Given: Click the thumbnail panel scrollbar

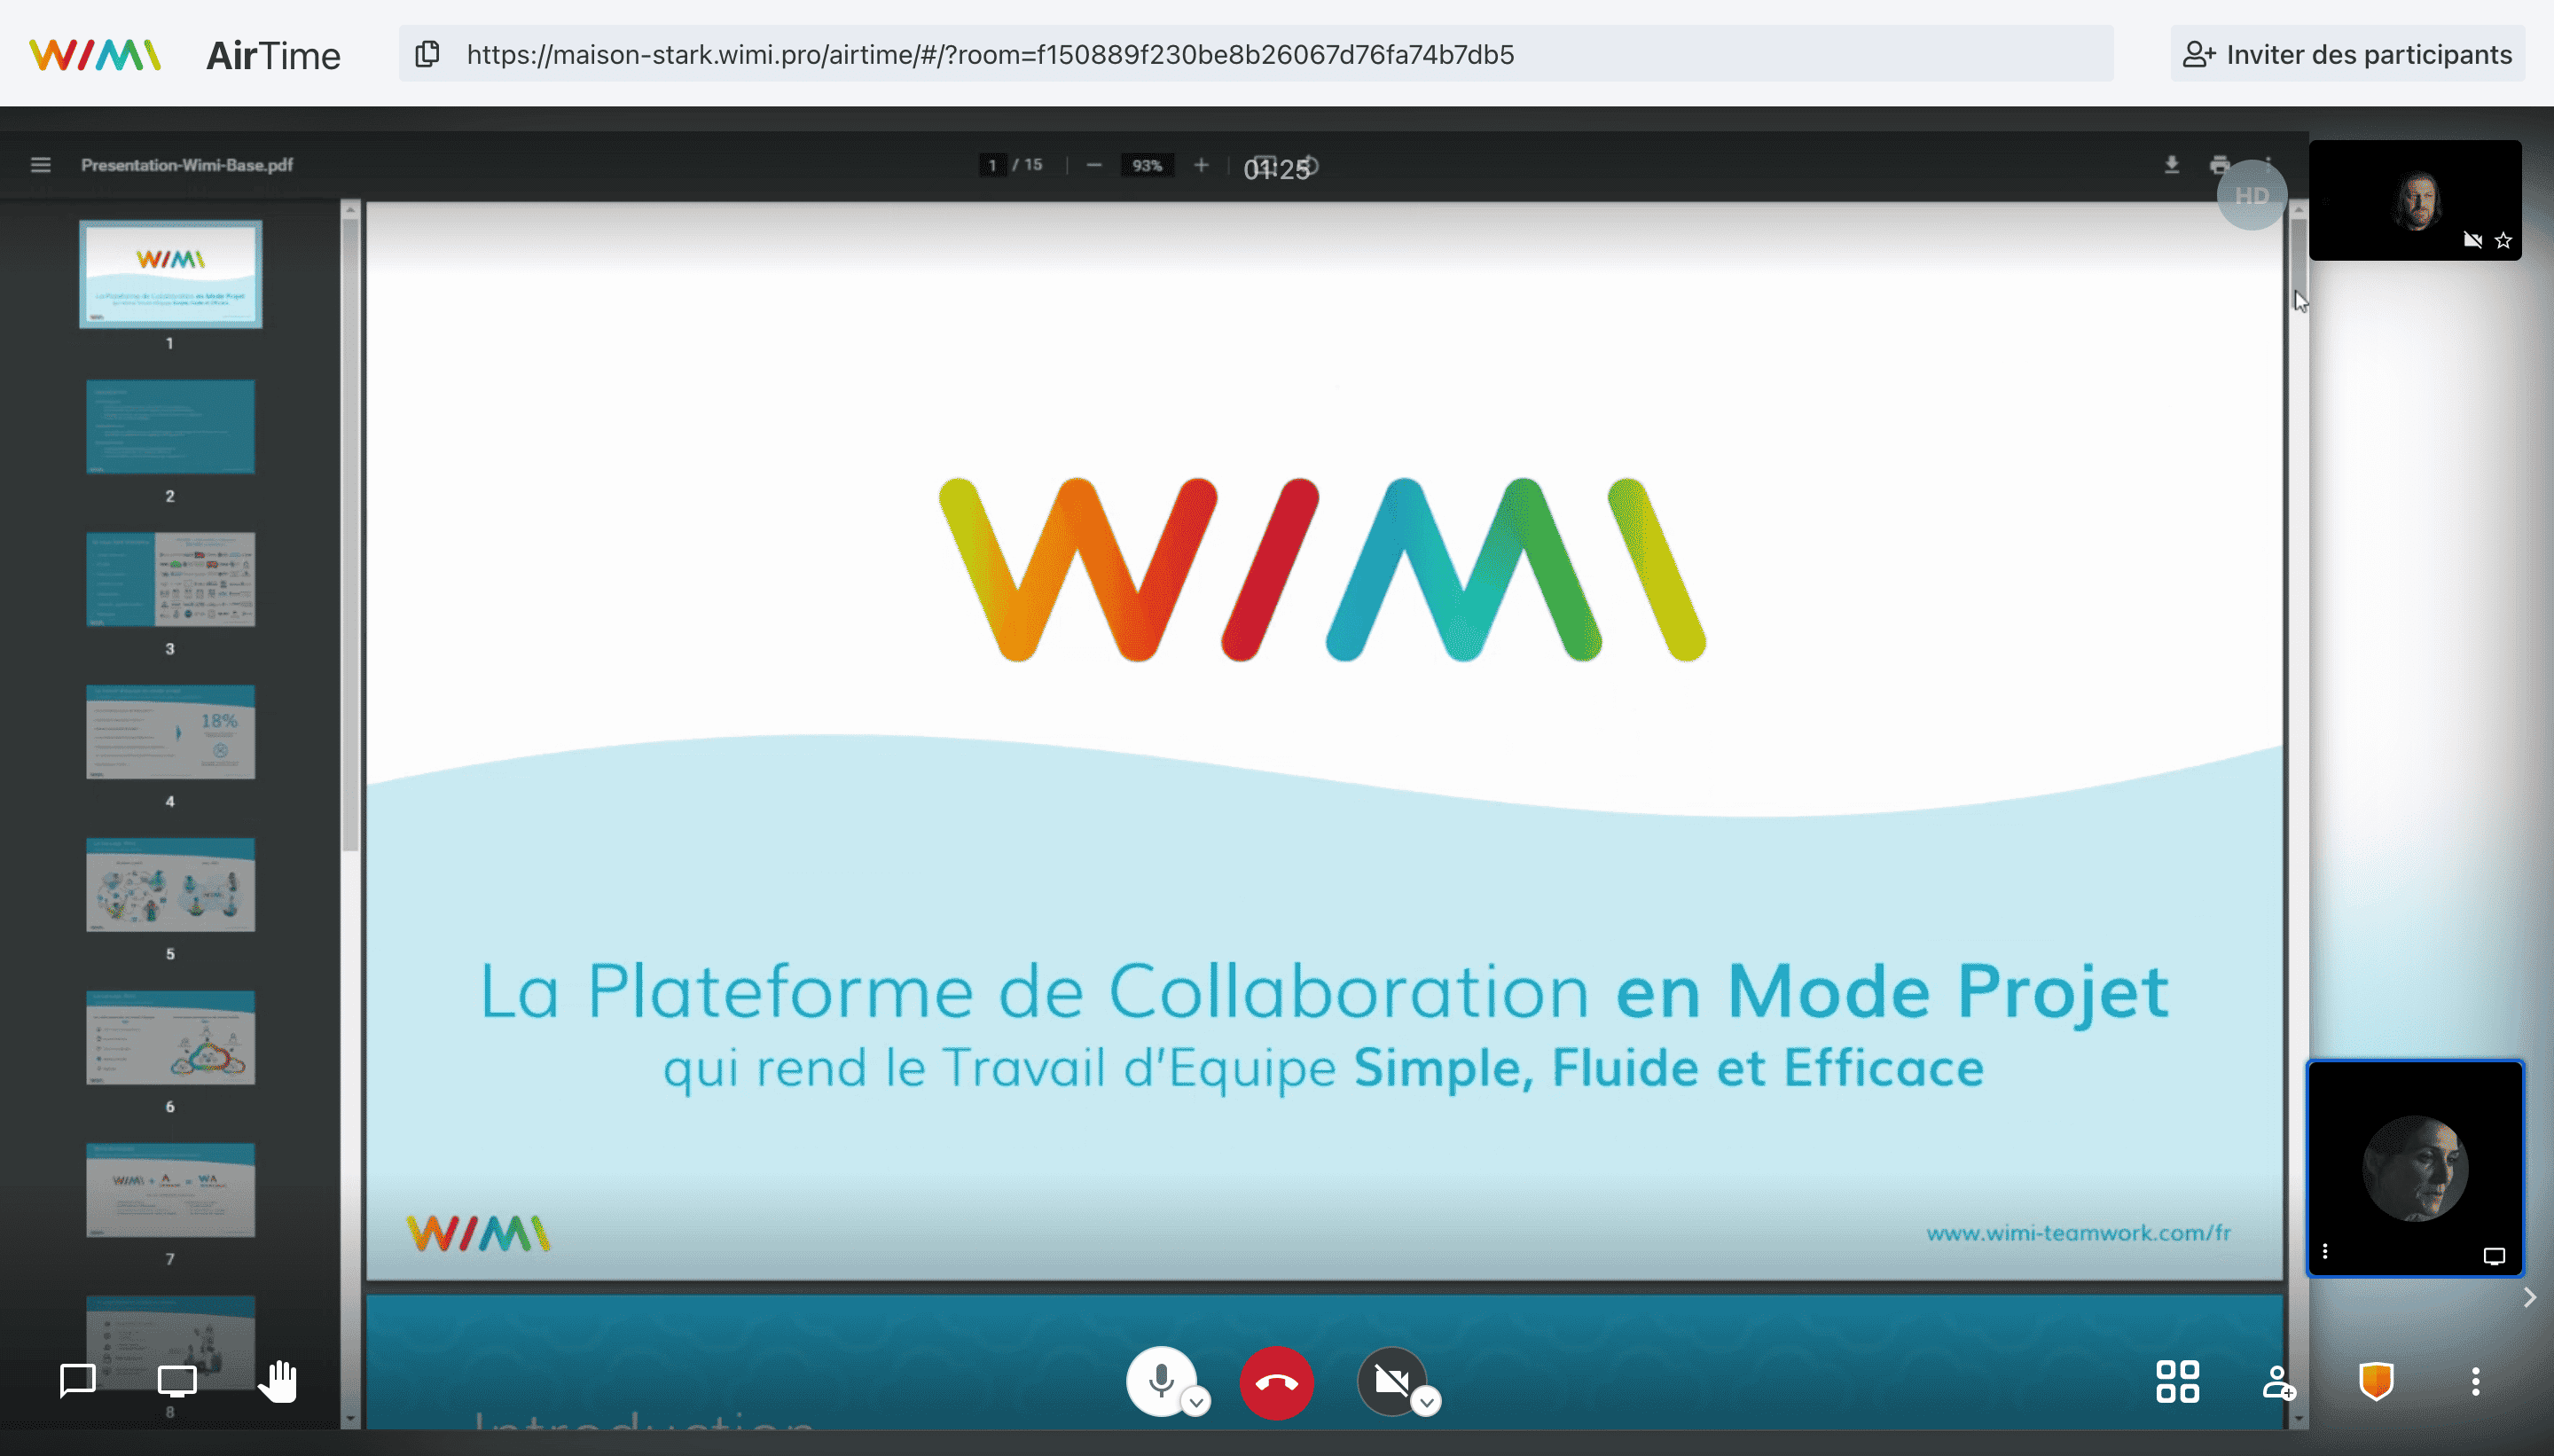Looking at the screenshot, I should (x=350, y=535).
